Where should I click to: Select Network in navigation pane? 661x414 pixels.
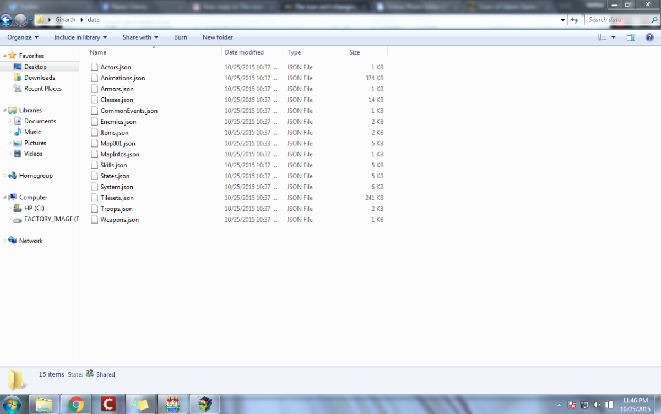click(x=30, y=241)
